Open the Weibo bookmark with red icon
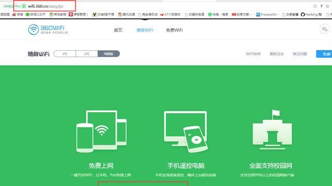The height and width of the screenshot is (186, 332). pos(18,14)
